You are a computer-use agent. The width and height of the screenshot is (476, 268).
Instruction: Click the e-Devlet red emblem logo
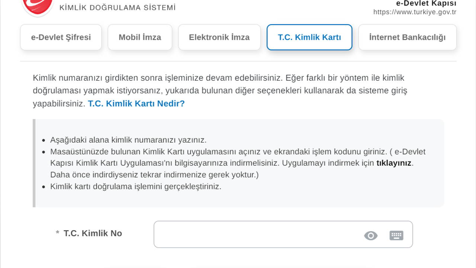[x=38, y=7]
